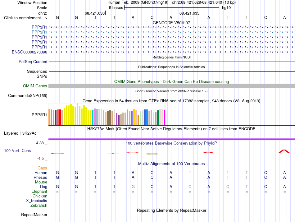Click the tallest yellow bar in GTEx chart
Screen dimensions: 295x222
[77, 114]
